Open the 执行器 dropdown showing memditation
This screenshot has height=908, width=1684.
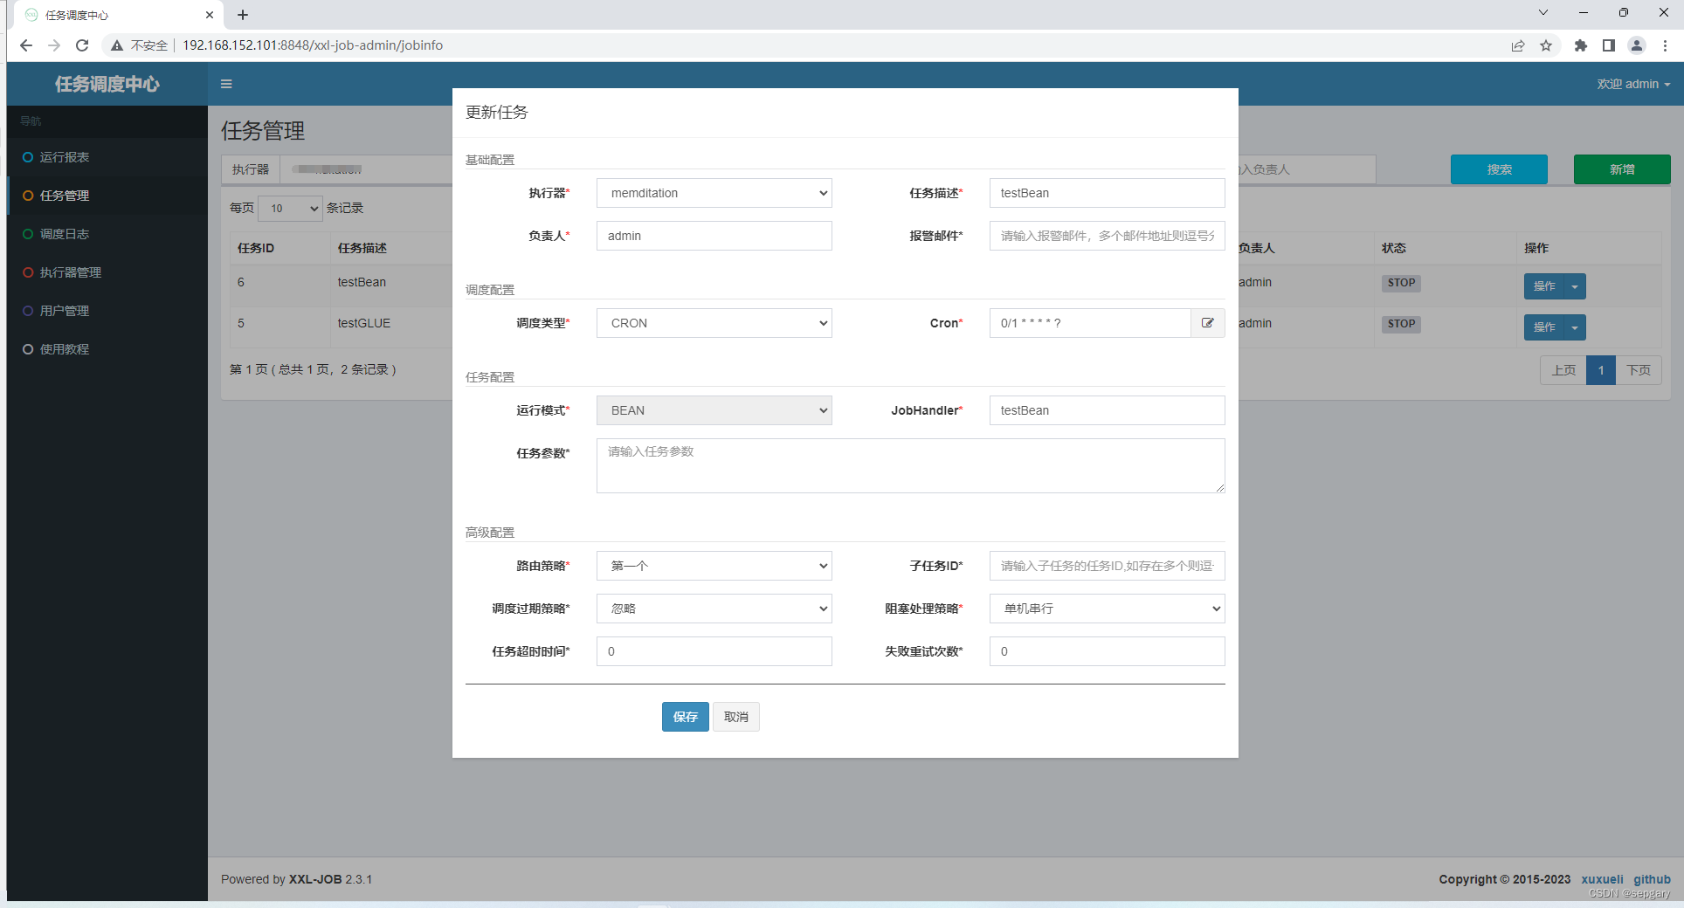pos(714,193)
